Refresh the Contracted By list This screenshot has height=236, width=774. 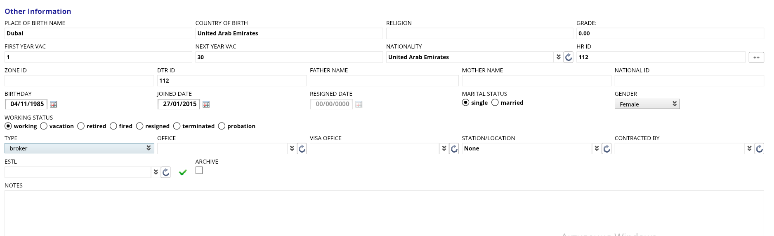pyautogui.click(x=759, y=148)
